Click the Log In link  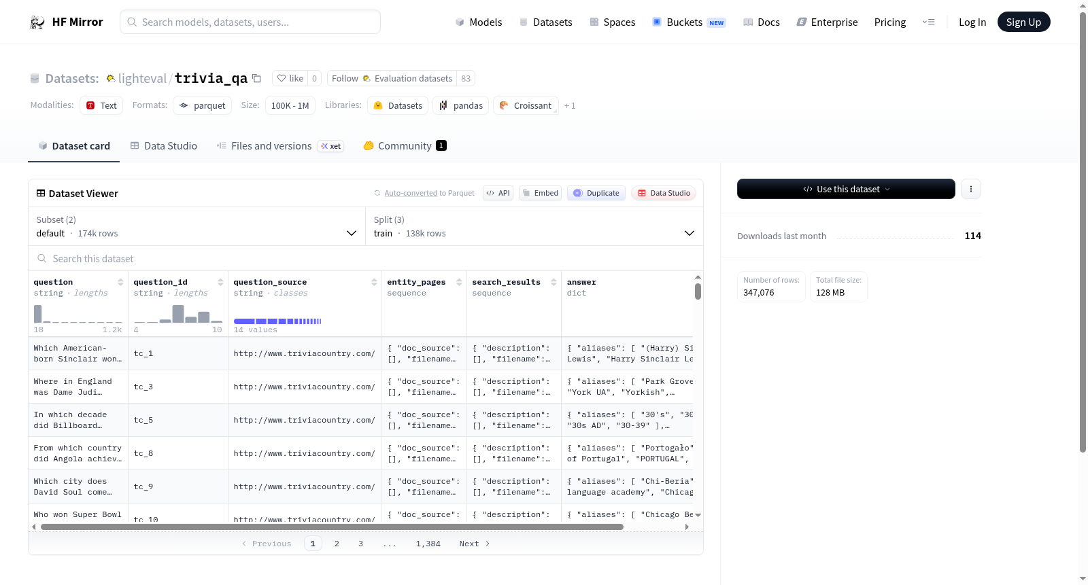point(972,22)
